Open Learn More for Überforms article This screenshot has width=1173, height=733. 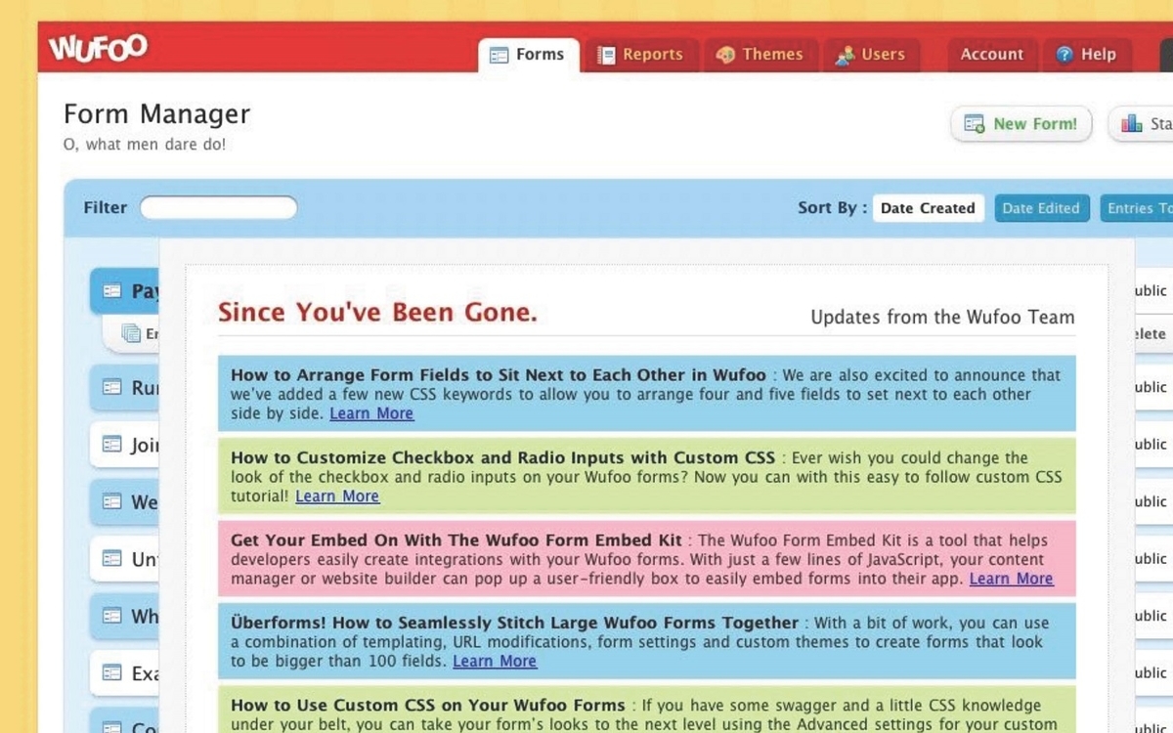tap(495, 662)
